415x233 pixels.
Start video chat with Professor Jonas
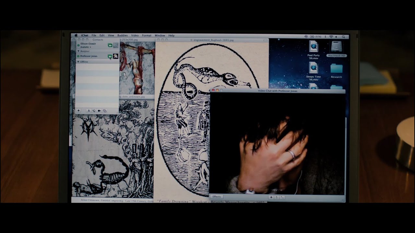pos(110,56)
